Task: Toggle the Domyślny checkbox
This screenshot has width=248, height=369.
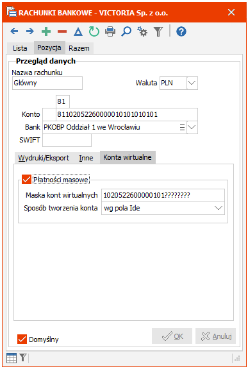Action: tap(22, 339)
